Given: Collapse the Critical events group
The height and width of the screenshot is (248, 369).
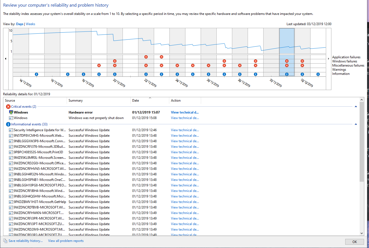Looking at the screenshot, I should pyautogui.click(x=356, y=107).
